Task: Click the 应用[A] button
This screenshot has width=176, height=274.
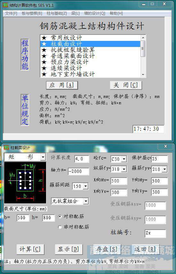Action: 62,85
